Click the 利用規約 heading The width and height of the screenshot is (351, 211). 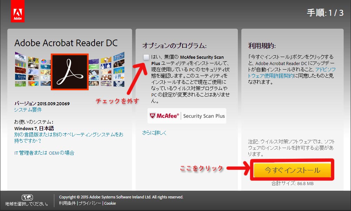262,46
